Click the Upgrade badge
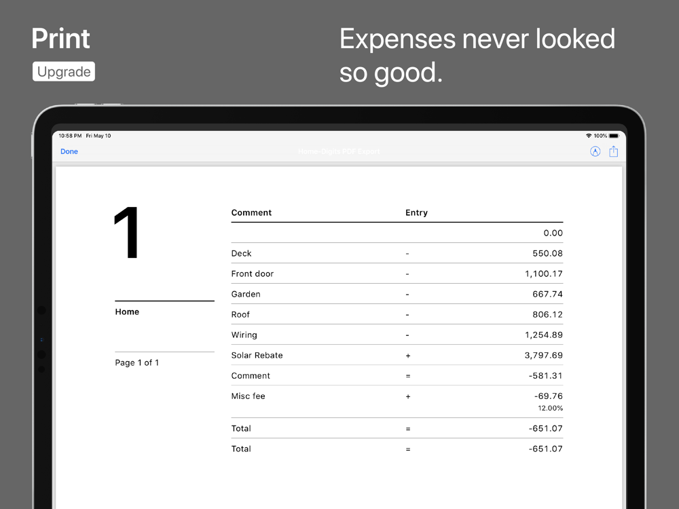 click(64, 71)
